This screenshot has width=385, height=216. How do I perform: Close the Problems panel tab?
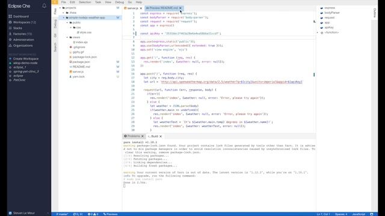(143, 136)
